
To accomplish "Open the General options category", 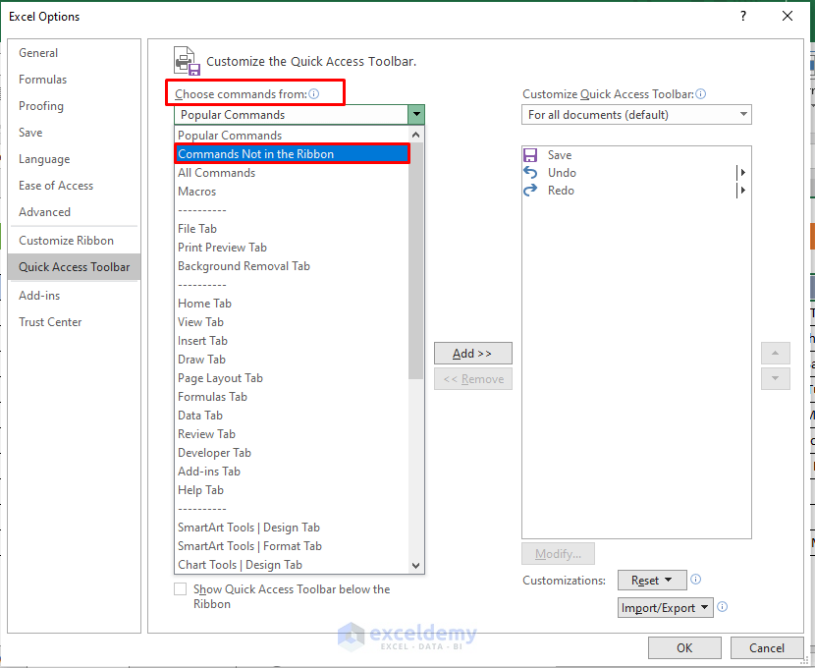I will click(75, 53).
